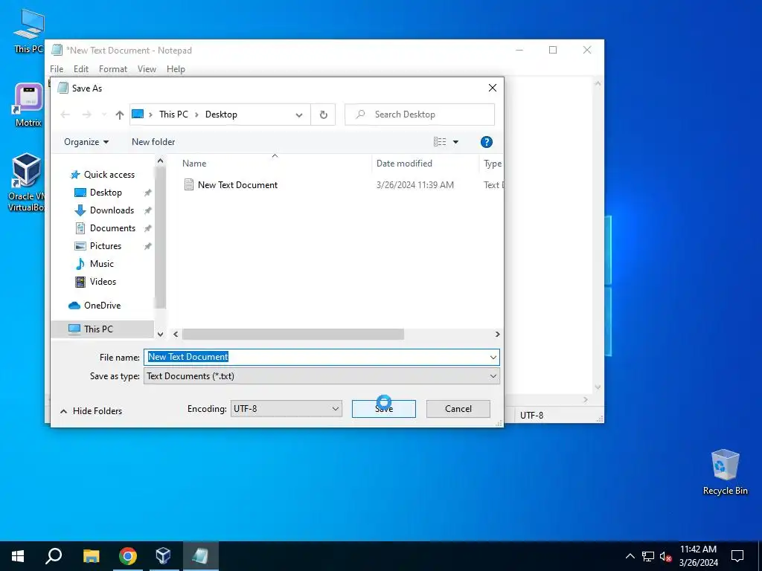Open VirtualBox from the taskbar

163,556
